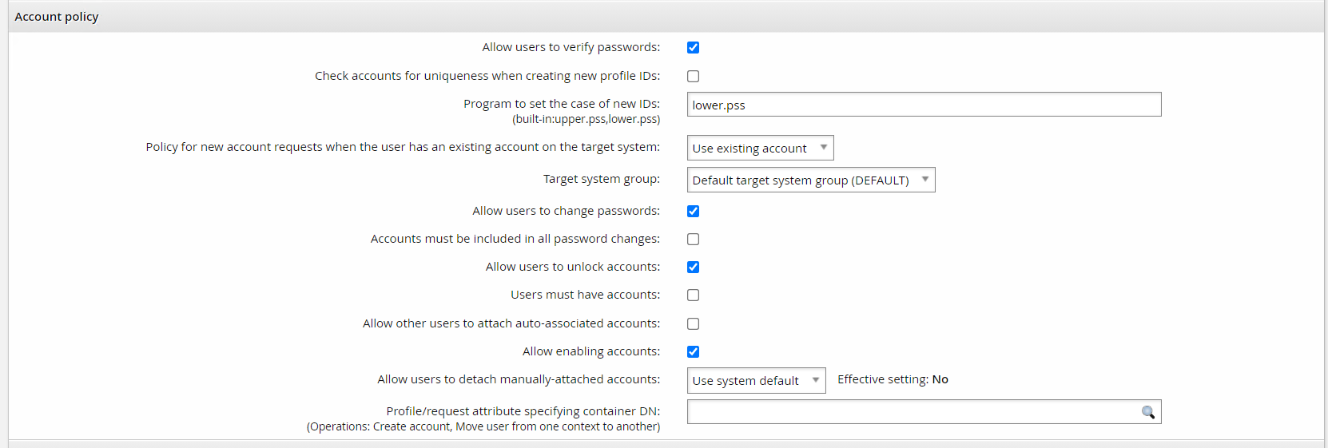
Task: Click the magnifier icon in container DN field
Action: (x=1147, y=412)
